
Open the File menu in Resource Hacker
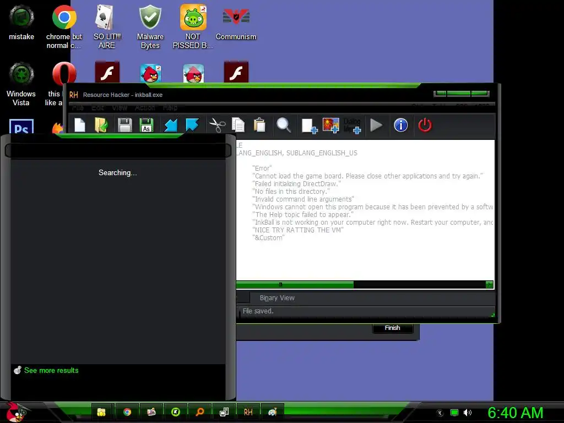(78, 107)
